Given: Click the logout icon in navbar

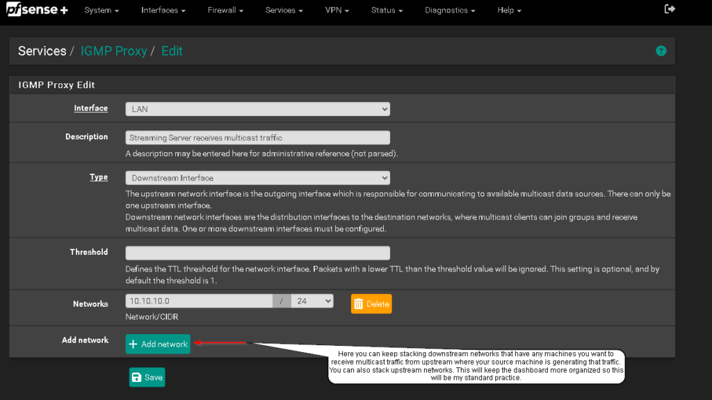Looking at the screenshot, I should tap(670, 10).
